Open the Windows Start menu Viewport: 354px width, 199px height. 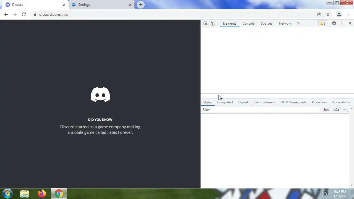point(7,193)
